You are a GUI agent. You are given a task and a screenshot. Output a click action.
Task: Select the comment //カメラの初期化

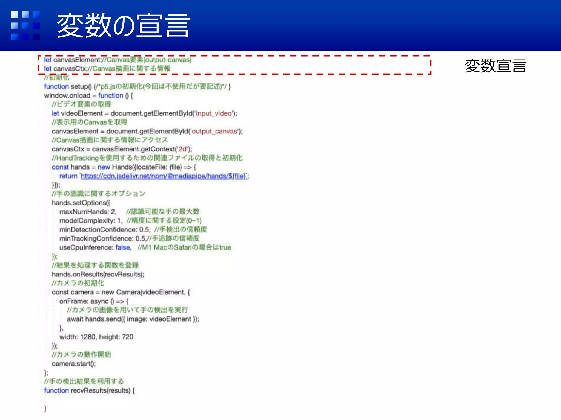tap(78, 283)
